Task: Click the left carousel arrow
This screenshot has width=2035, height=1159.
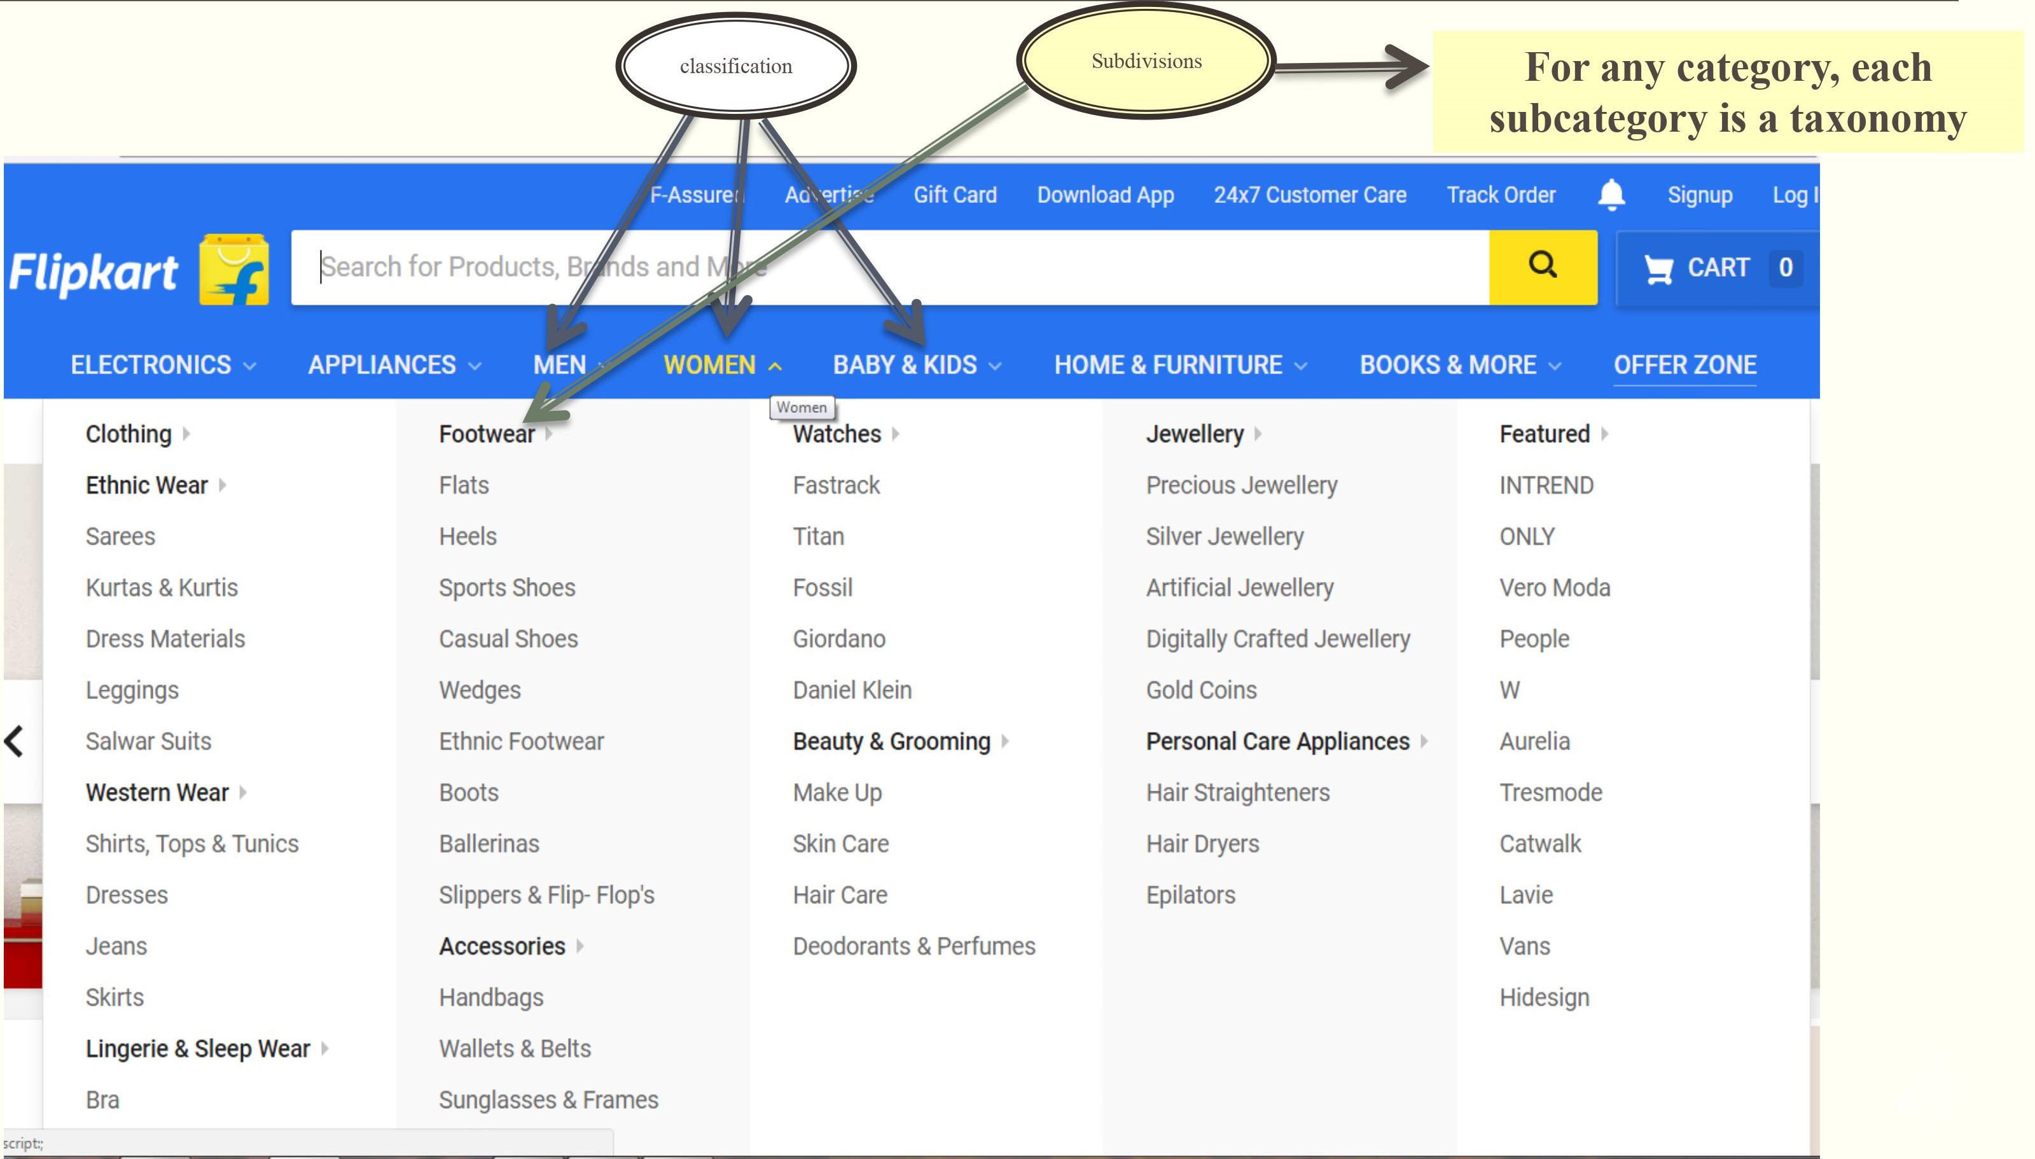Action: (x=15, y=741)
